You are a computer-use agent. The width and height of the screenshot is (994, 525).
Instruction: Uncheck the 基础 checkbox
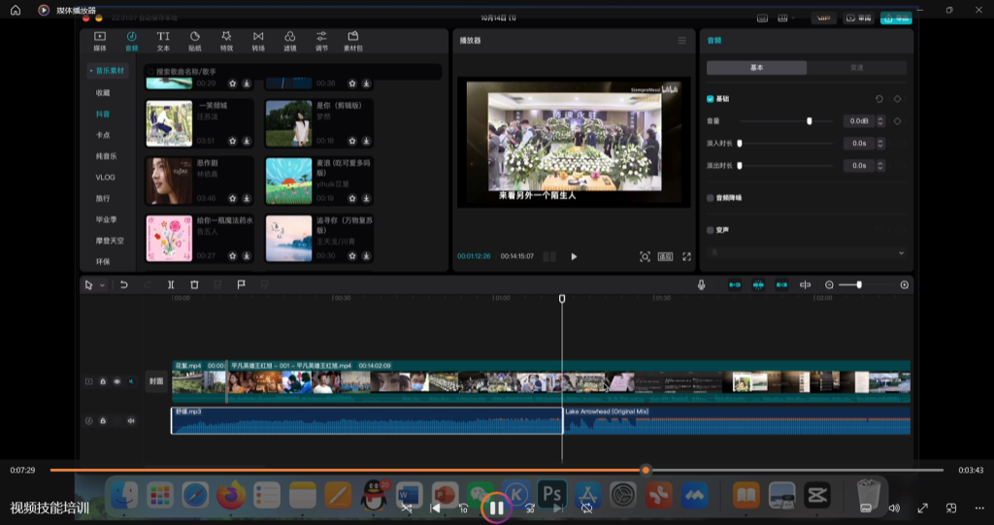click(711, 99)
